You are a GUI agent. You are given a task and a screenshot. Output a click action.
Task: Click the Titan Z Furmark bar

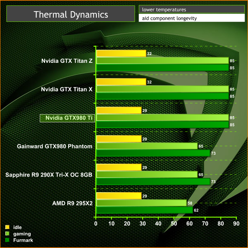tap(162, 68)
